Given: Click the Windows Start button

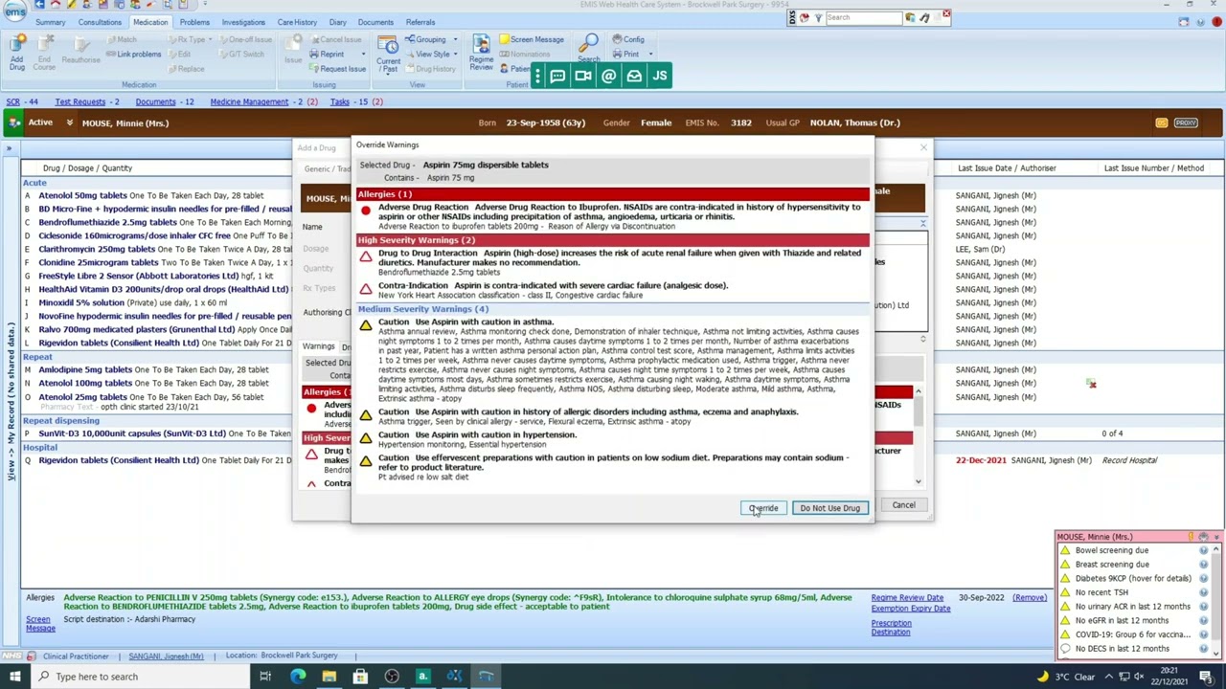Looking at the screenshot, I should 15,677.
